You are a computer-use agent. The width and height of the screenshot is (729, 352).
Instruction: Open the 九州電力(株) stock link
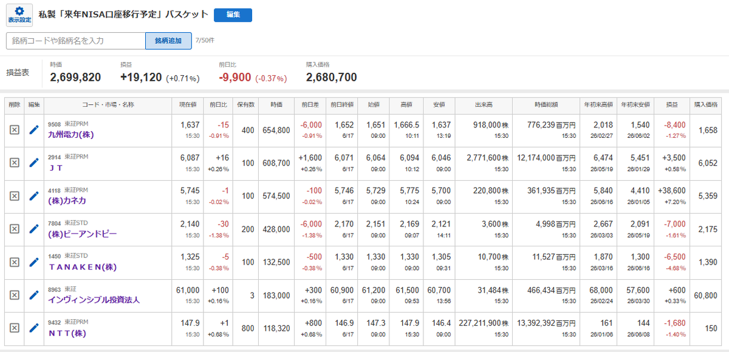pyautogui.click(x=70, y=135)
